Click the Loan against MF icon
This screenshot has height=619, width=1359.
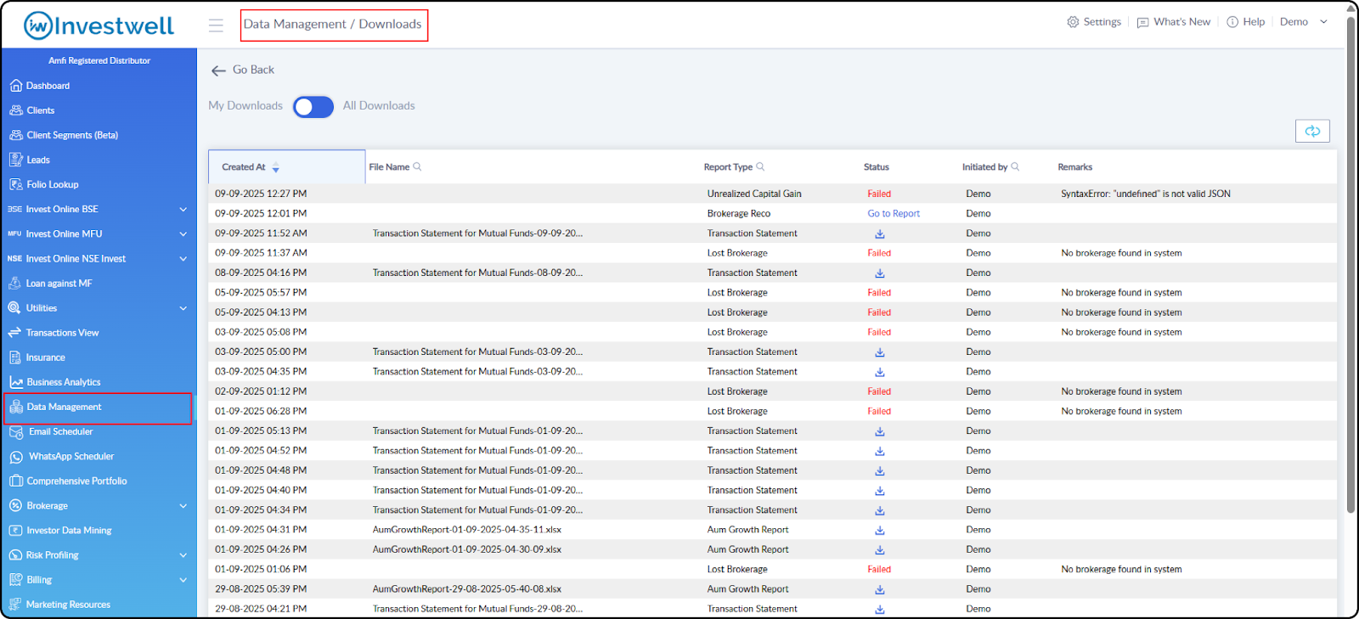pyautogui.click(x=14, y=284)
